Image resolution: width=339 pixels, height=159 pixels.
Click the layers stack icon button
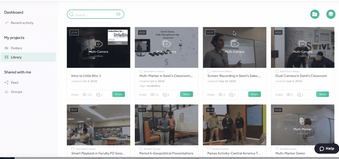point(331,14)
